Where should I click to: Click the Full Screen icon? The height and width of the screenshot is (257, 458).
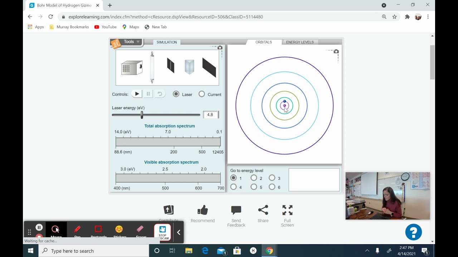point(287,210)
